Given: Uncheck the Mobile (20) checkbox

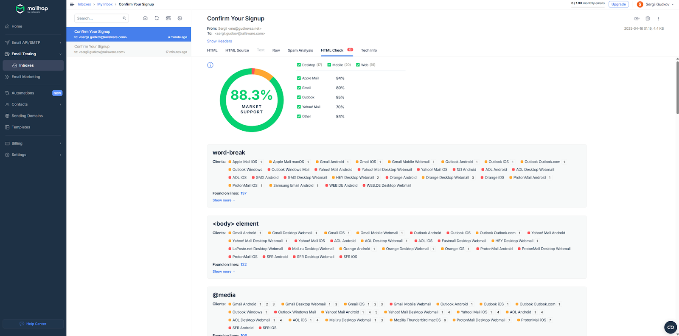Looking at the screenshot, I should (x=329, y=65).
